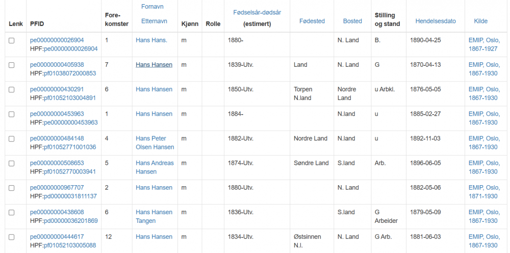Open PFID link pe00000000026904
Image resolution: width=510 pixels, height=253 pixels.
click(x=57, y=40)
